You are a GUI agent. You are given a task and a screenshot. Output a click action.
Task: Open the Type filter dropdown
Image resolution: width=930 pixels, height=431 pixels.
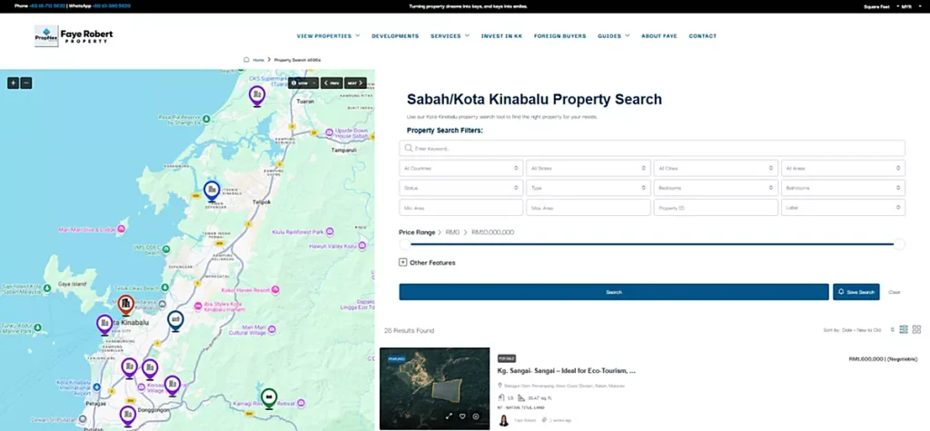[589, 188]
